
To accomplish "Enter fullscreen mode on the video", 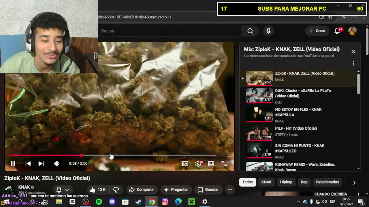I will pos(224,164).
